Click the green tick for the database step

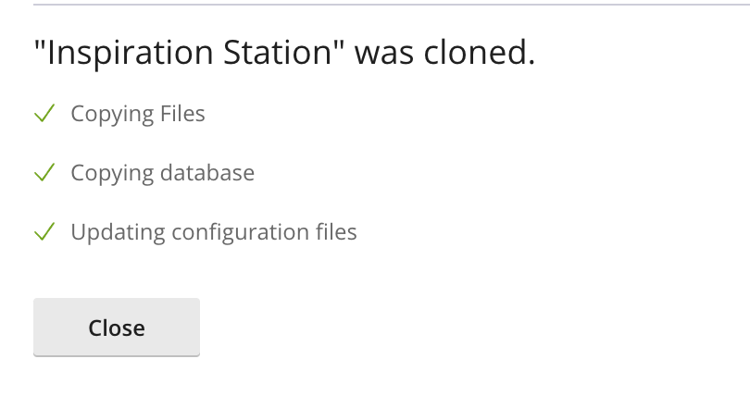[x=44, y=173]
